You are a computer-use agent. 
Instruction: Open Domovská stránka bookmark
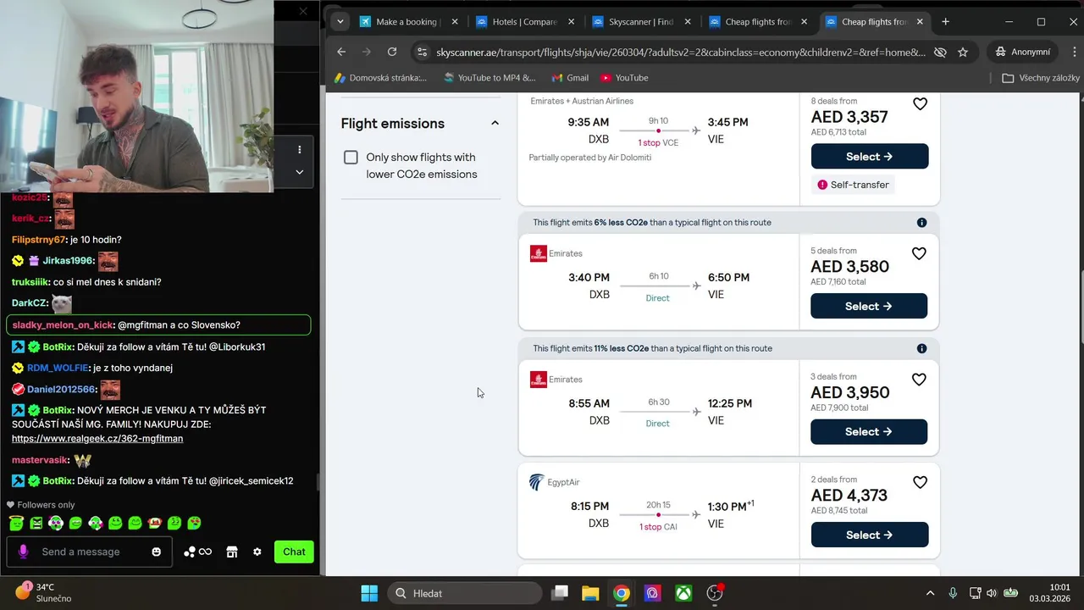click(381, 78)
